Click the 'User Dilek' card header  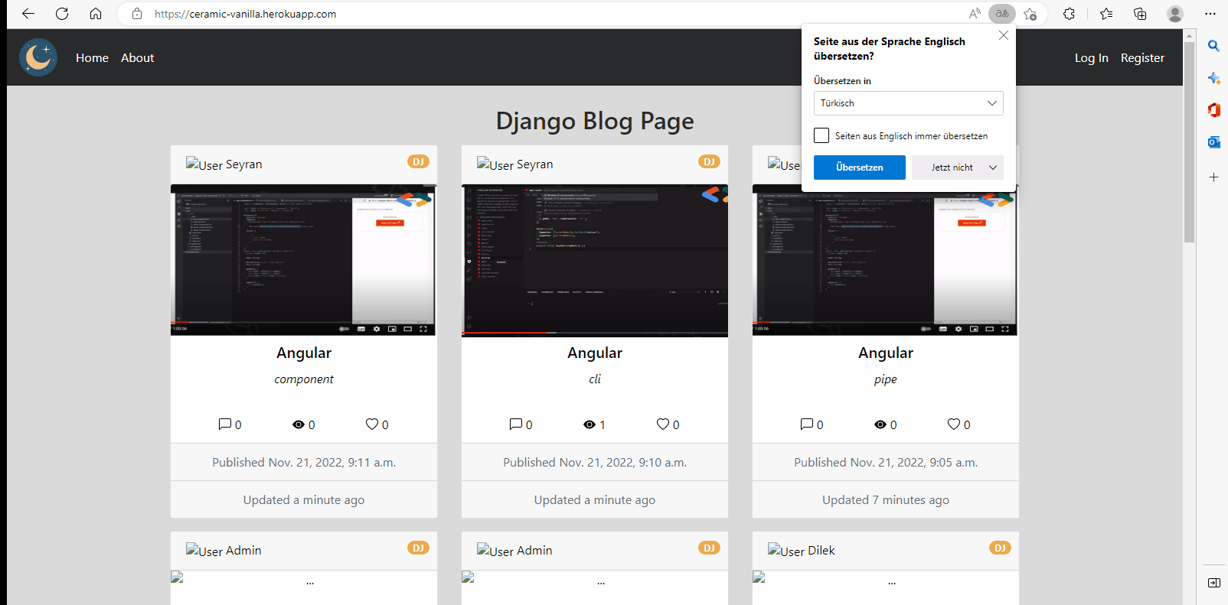(x=886, y=551)
